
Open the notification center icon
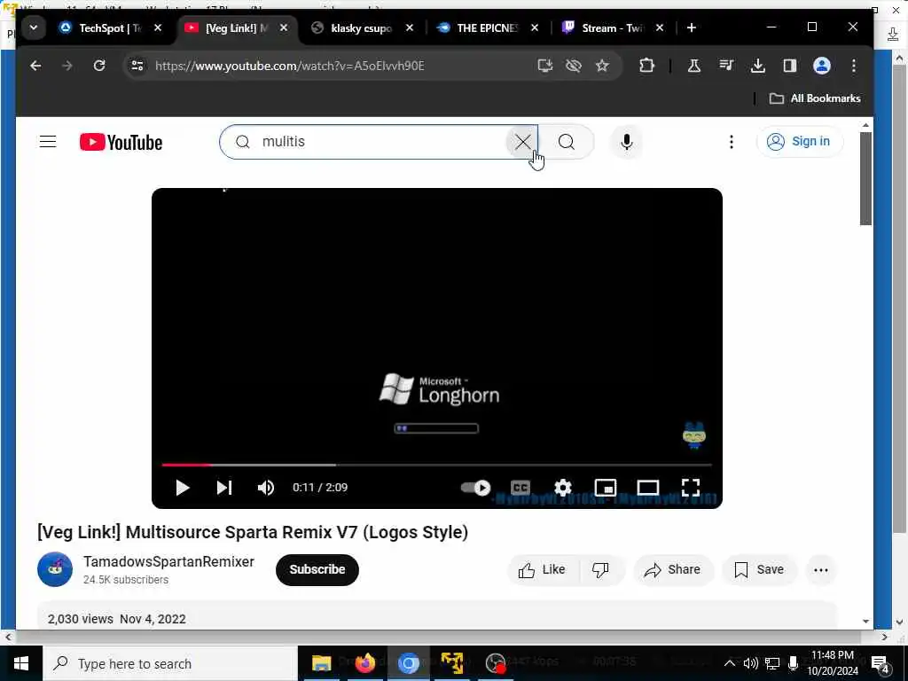click(x=881, y=664)
